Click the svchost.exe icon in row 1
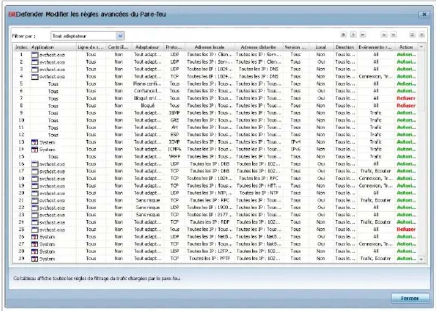The image size is (436, 311). pos(35,55)
